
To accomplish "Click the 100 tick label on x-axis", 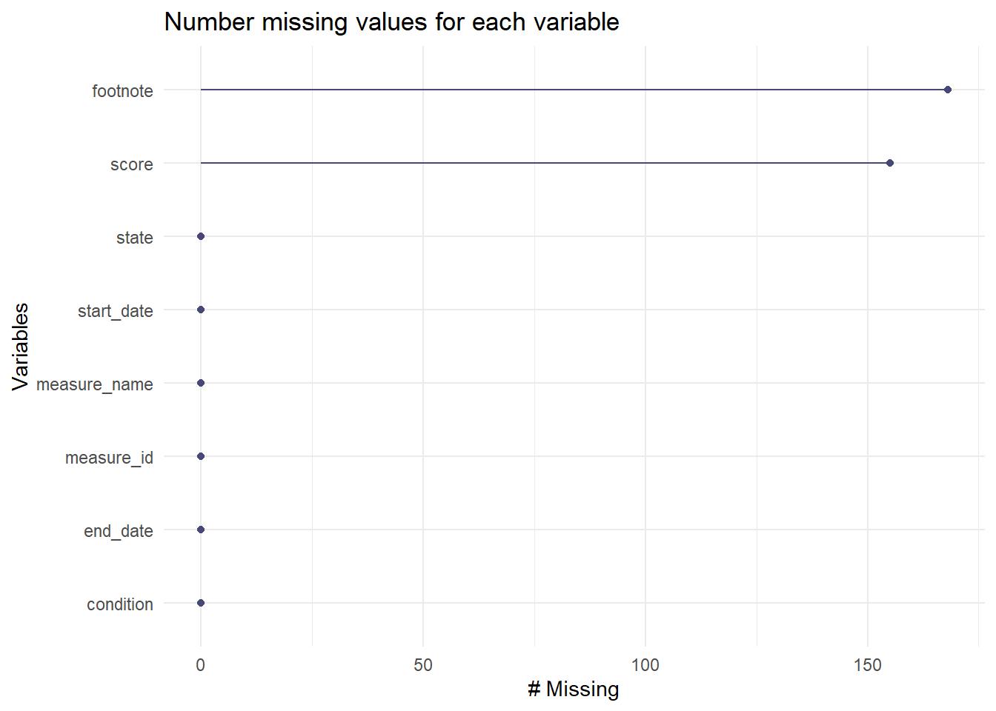I will pyautogui.click(x=645, y=665).
